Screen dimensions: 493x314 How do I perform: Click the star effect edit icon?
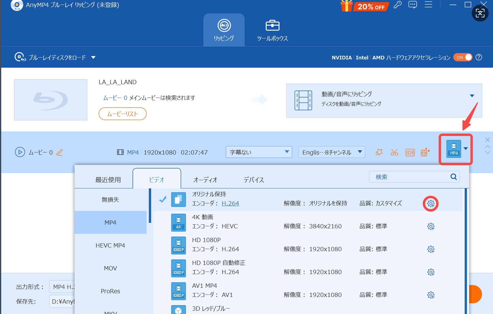point(379,152)
